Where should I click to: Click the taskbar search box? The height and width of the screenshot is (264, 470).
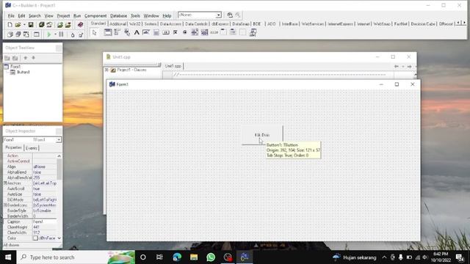(x=76, y=257)
